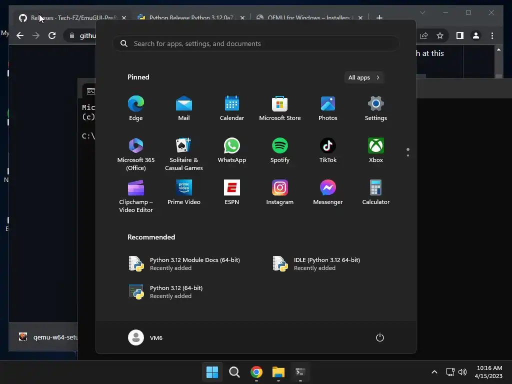Switch to Chrome from the taskbar
Screen dimensions: 512x384
coord(256,372)
